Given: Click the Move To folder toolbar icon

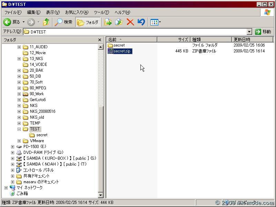Looking at the screenshot, I should pyautogui.click(x=108, y=22).
